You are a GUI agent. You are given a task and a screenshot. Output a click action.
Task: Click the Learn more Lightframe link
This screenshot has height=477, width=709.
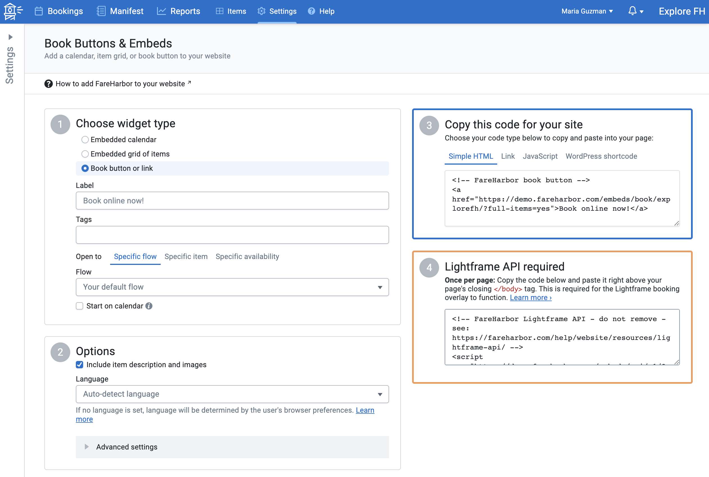click(530, 297)
